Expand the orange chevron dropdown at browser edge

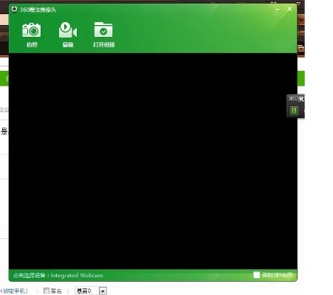click(301, 19)
